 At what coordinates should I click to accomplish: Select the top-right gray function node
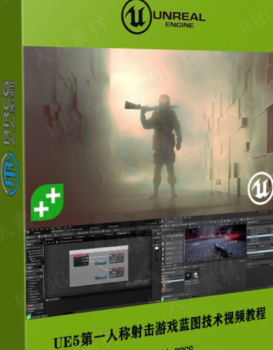(x=116, y=258)
